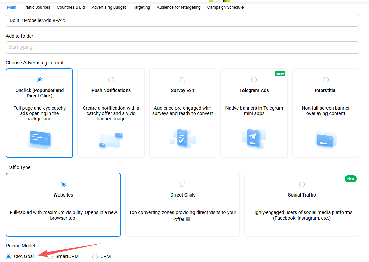The image size is (369, 262).
Task: Select the Onclick (Popunder and Direct Click) radio
Action: 39,80
